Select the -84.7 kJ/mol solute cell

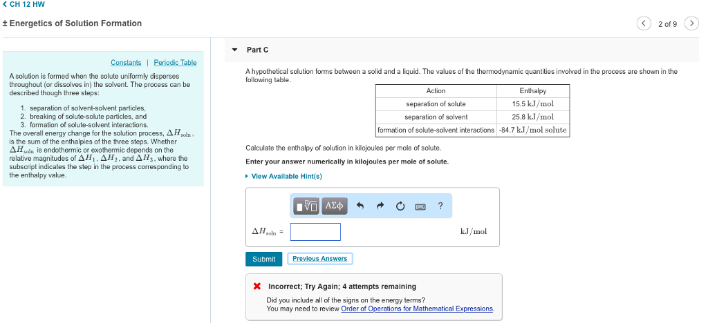click(x=533, y=130)
